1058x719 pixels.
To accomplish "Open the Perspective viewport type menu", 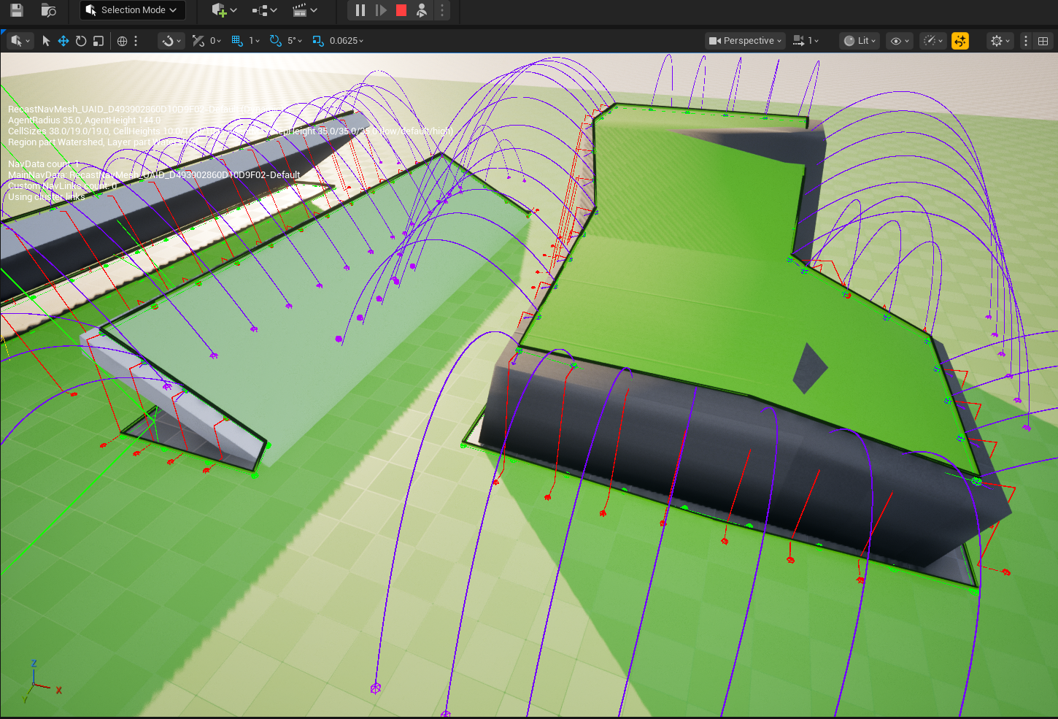I will pos(745,41).
